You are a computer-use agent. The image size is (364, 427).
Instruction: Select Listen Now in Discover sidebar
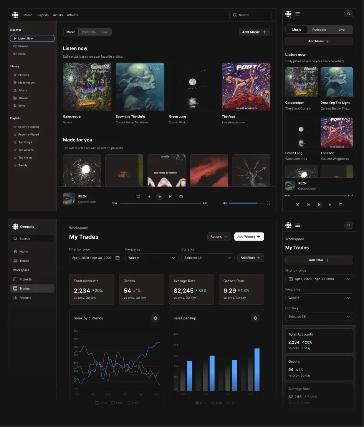tap(32, 38)
